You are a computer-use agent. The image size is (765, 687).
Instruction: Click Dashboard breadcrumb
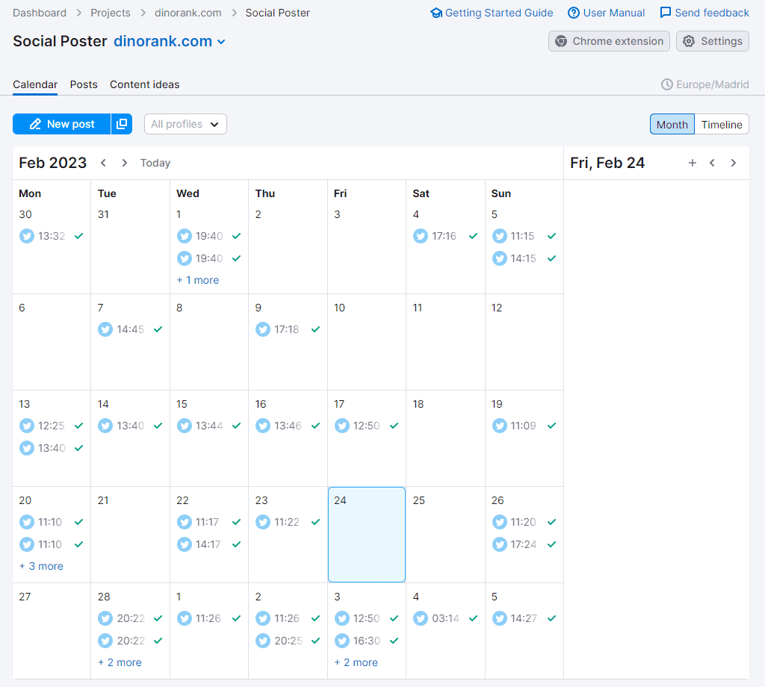point(40,13)
